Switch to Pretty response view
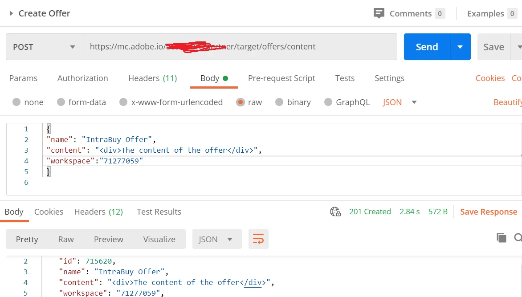The width and height of the screenshot is (522, 297). coord(27,239)
